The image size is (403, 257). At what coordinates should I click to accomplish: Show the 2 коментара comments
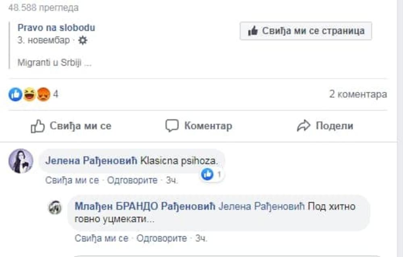tap(358, 94)
